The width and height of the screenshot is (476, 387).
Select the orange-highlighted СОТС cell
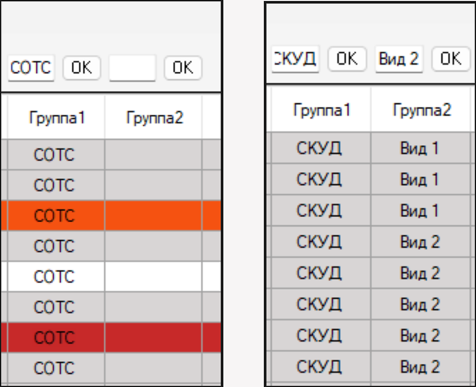click(54, 216)
